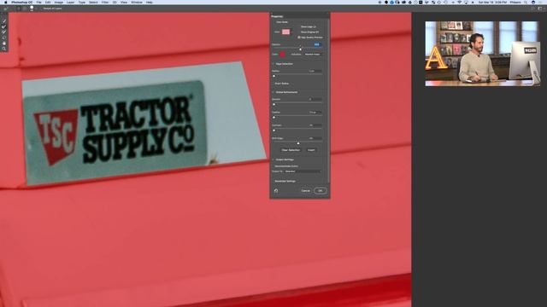547x307 pixels.
Task: Click the subtract from selection mode button
Action: [x=25, y=9]
